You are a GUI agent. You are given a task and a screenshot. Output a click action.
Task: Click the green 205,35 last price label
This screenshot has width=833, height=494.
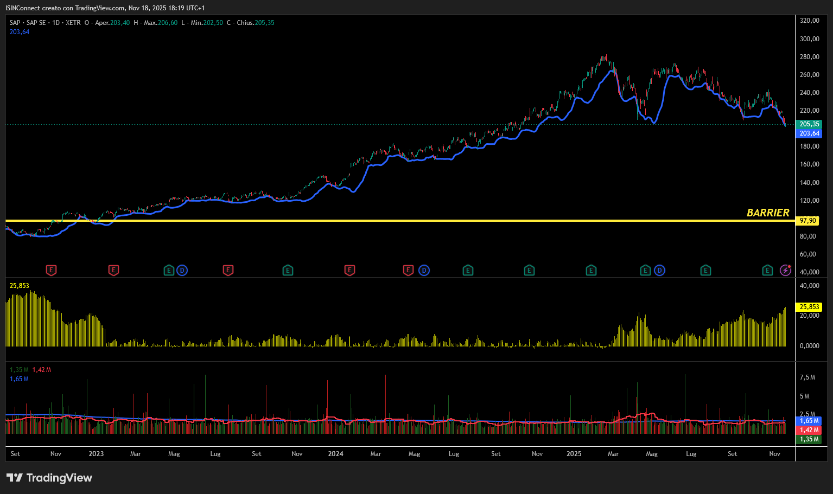(809, 124)
